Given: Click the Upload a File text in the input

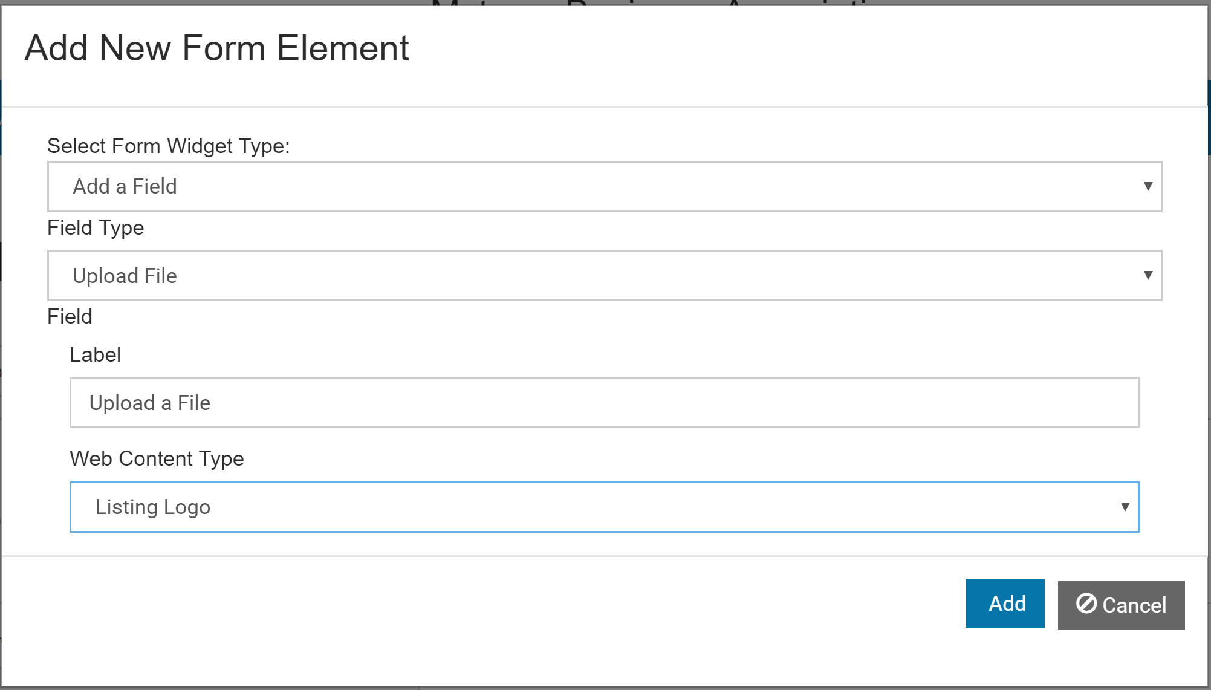Looking at the screenshot, I should pyautogui.click(x=150, y=403).
